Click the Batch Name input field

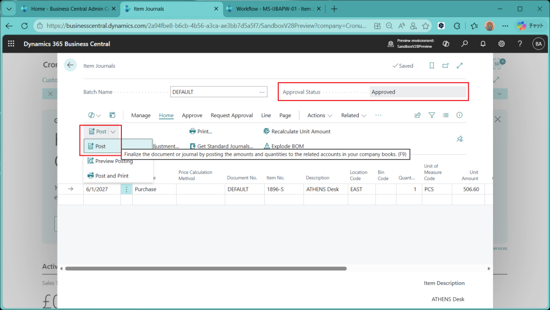tap(213, 92)
